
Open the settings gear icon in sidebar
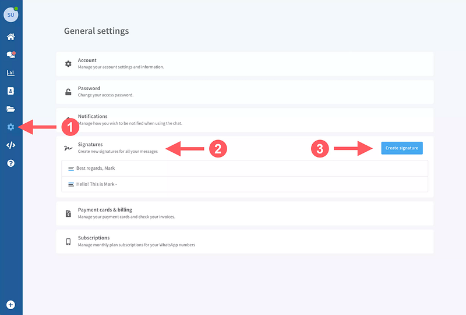click(x=10, y=127)
